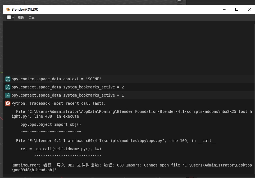Click the search magnifier icon in background window
The height and width of the screenshot is (178, 255).
coord(179,1)
